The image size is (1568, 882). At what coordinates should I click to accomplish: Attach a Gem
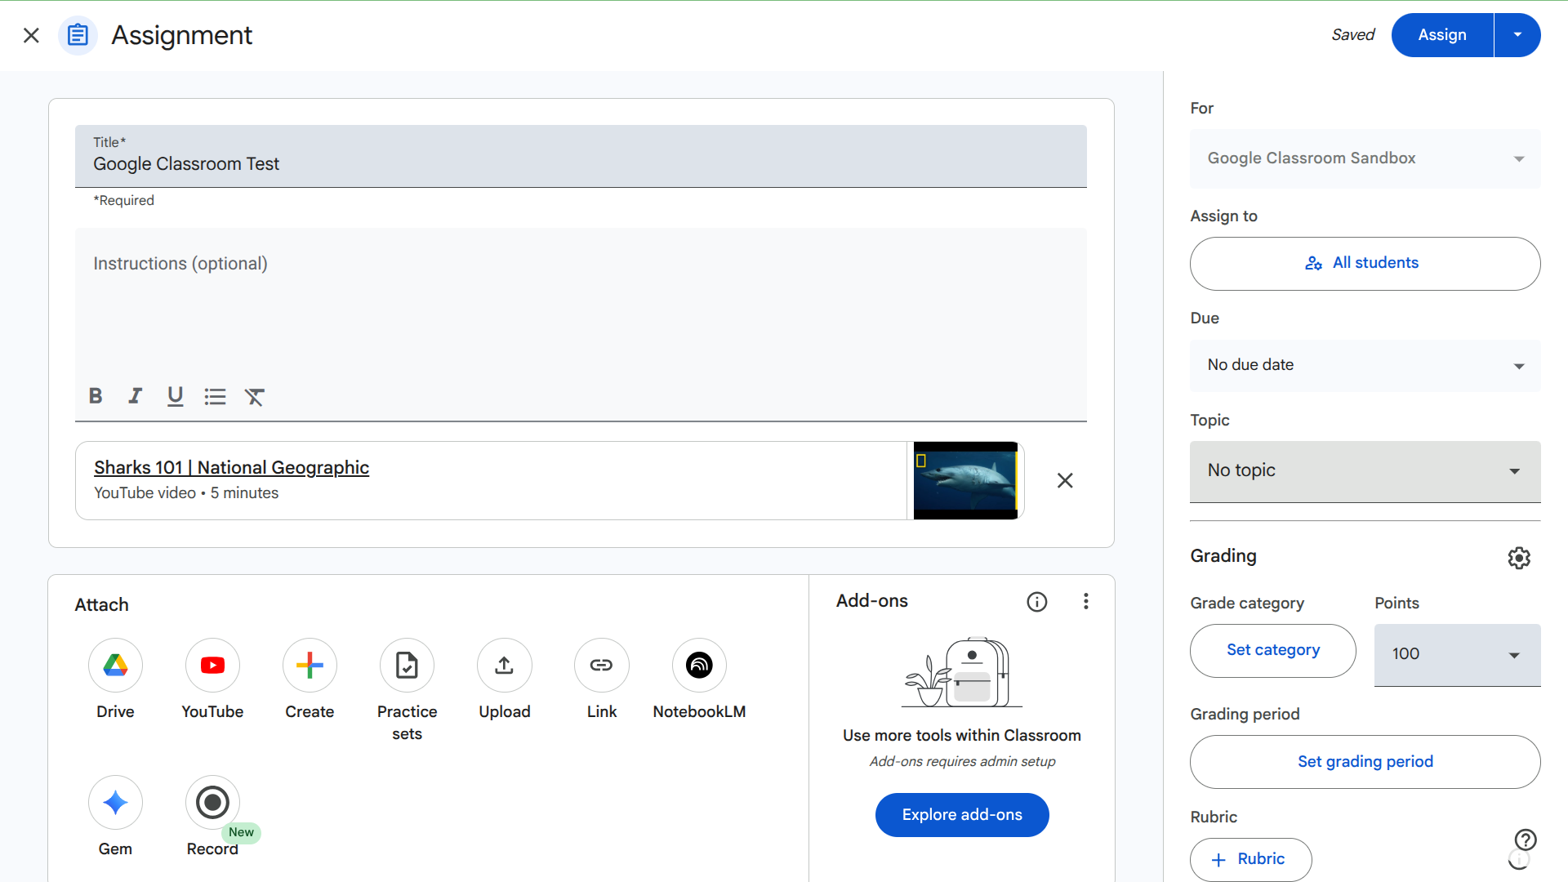[x=115, y=803]
